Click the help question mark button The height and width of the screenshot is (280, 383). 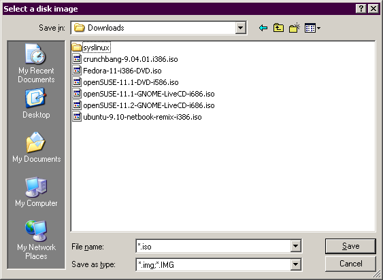tap(361, 9)
